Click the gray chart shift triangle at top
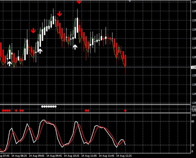The image size is (196, 158). tap(130, 1)
